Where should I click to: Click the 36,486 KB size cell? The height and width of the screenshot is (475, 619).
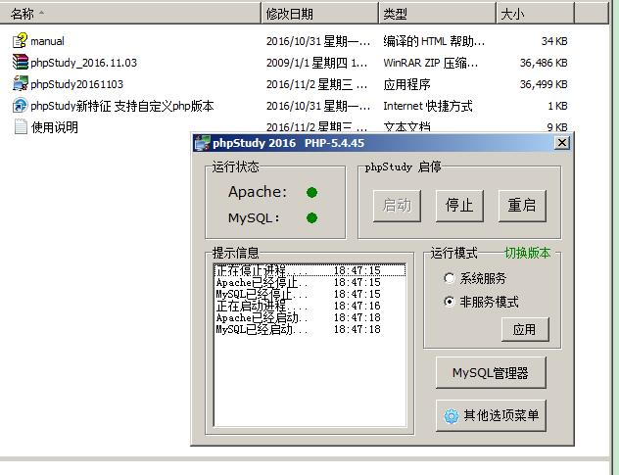click(544, 63)
